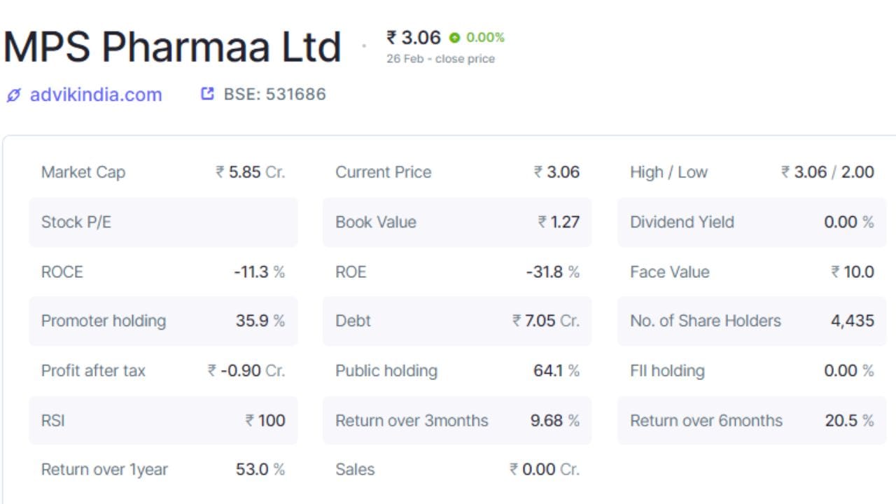The image size is (896, 504).
Task: Click the Return over 6months row
Action: click(x=751, y=421)
